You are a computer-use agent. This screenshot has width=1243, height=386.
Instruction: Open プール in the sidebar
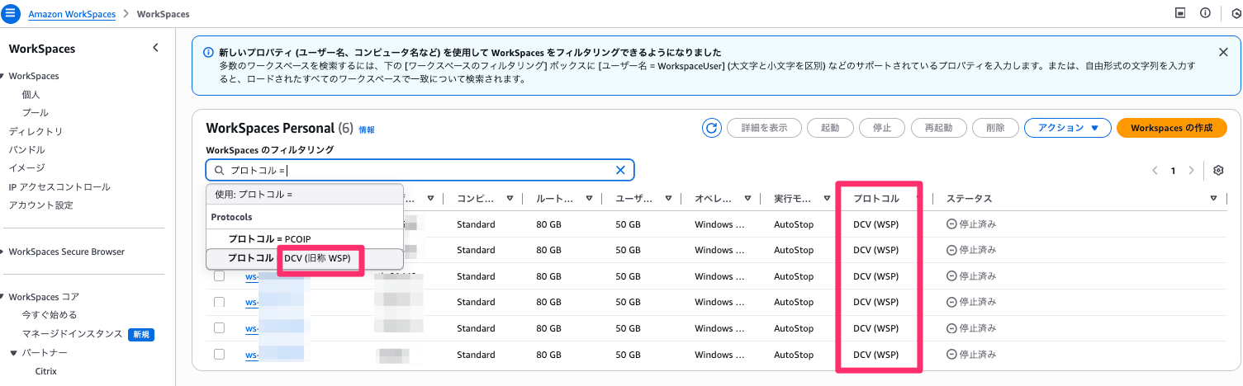coord(35,113)
